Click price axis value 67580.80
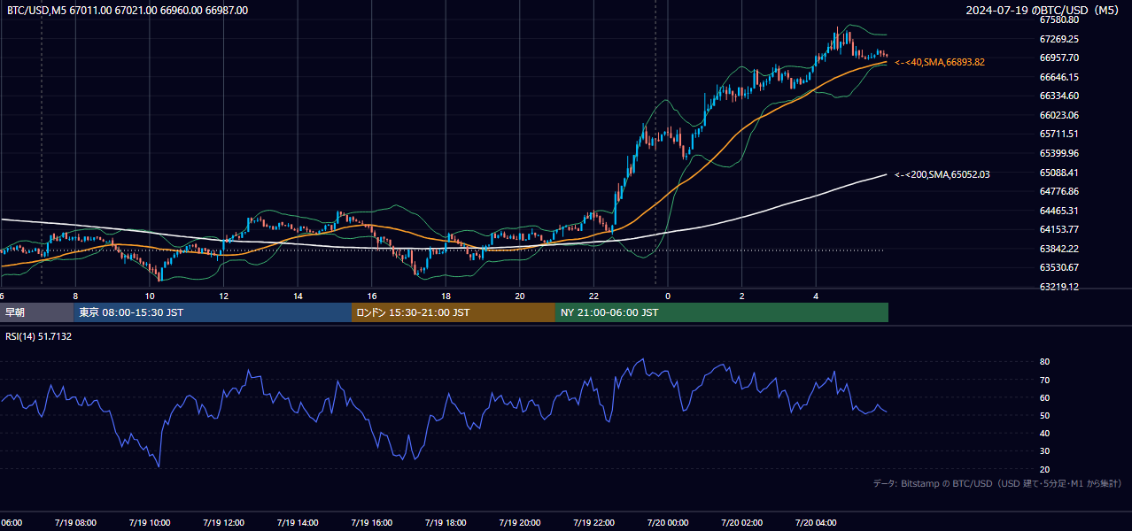This screenshot has height=531, width=1132. [1059, 19]
